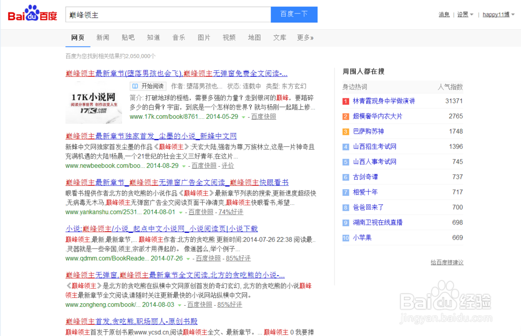Expand the arrow beside qdmm.com URL

tap(188, 258)
